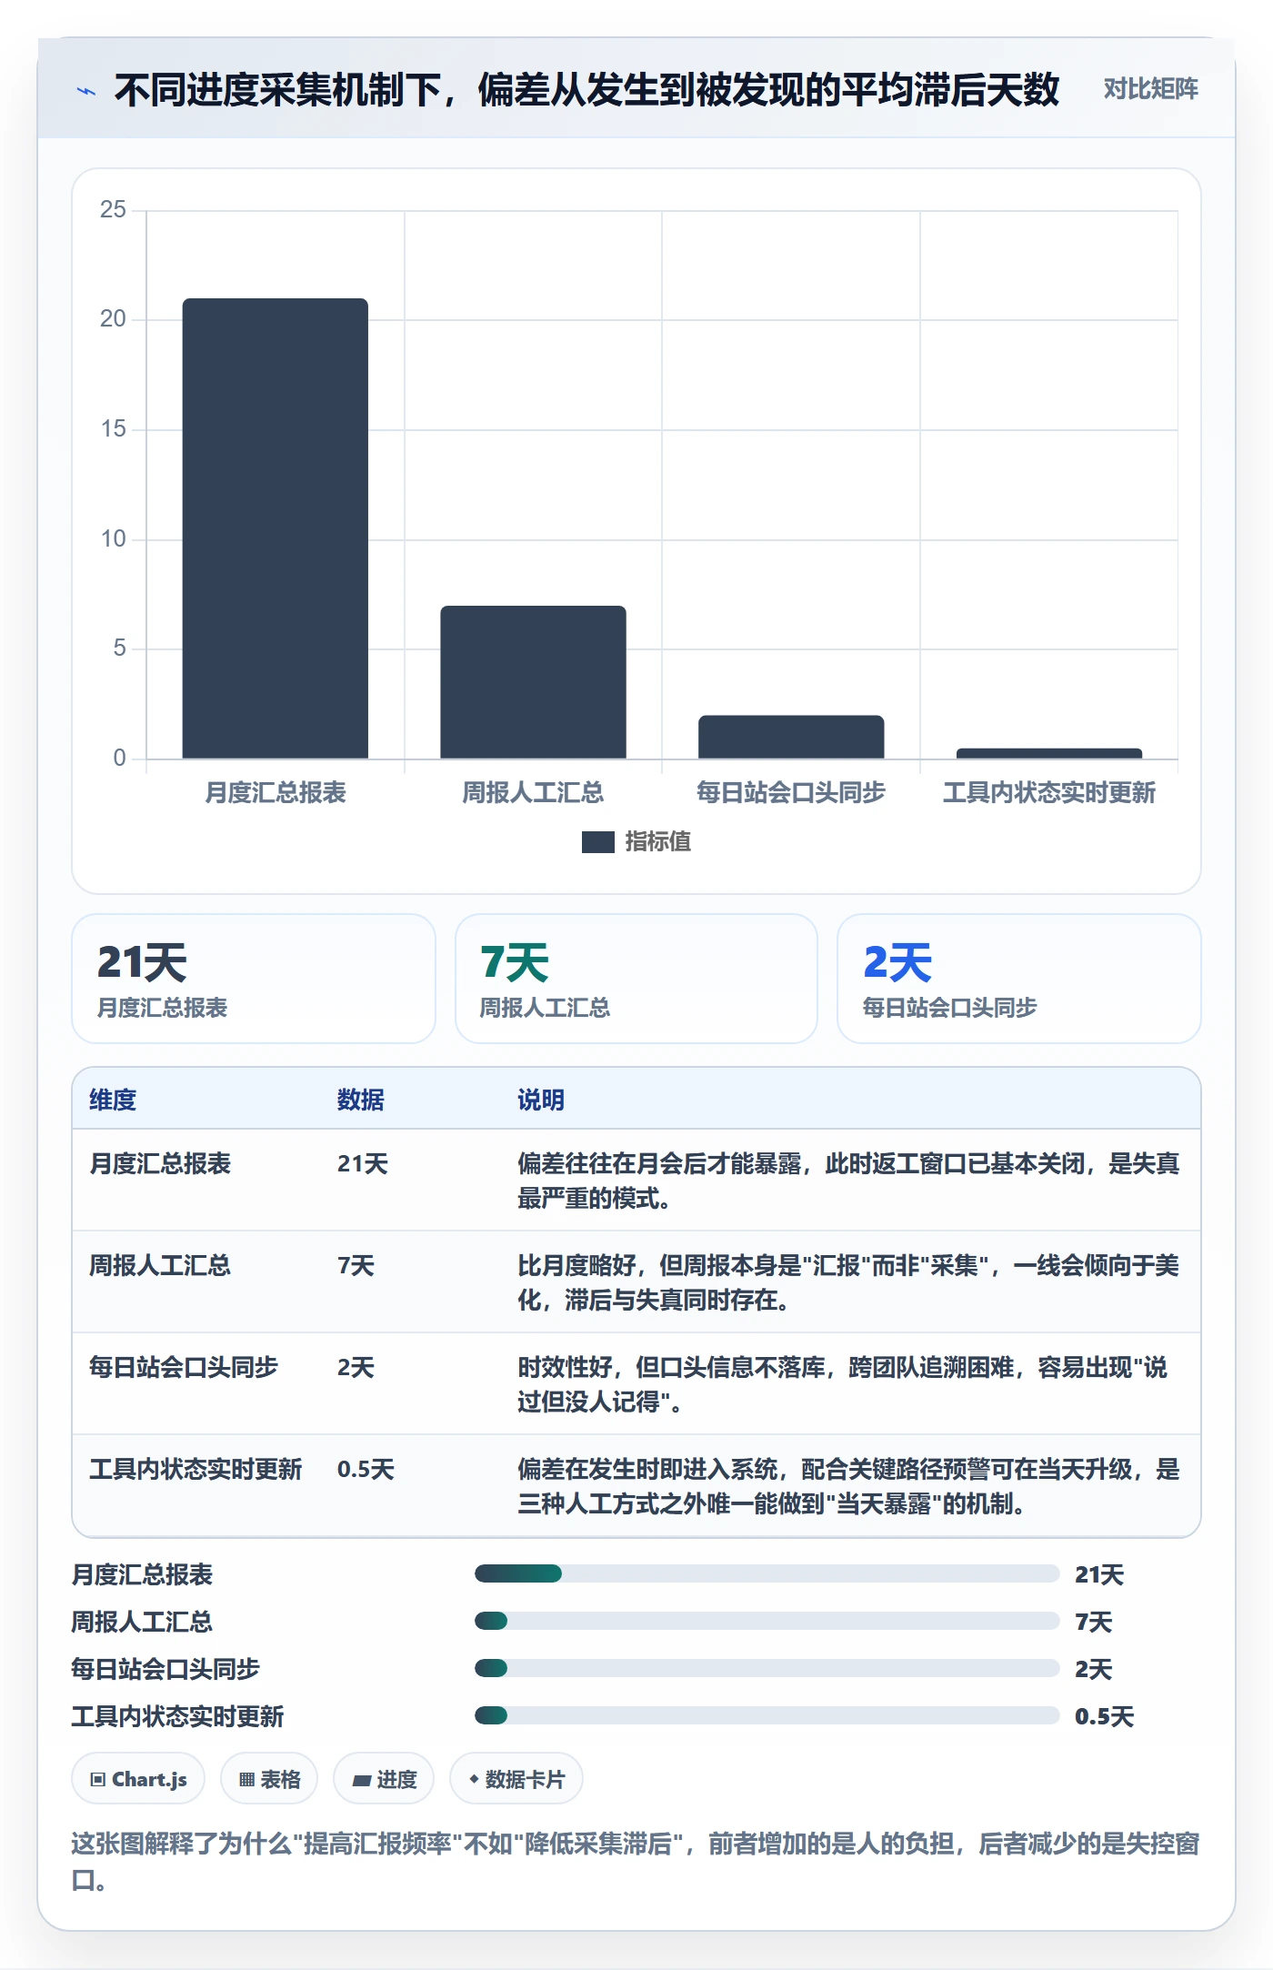This screenshot has width=1273, height=1970.
Task: Select the 7天 data card
Action: pos(636,979)
